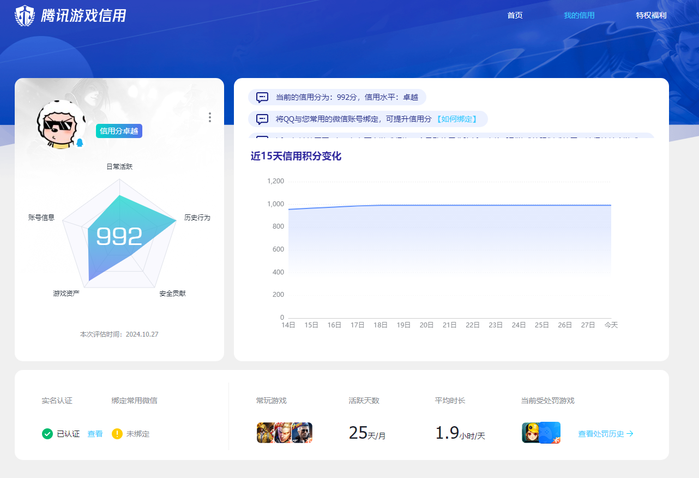Click the 平均时长 label
This screenshot has height=478, width=699.
[450, 401]
